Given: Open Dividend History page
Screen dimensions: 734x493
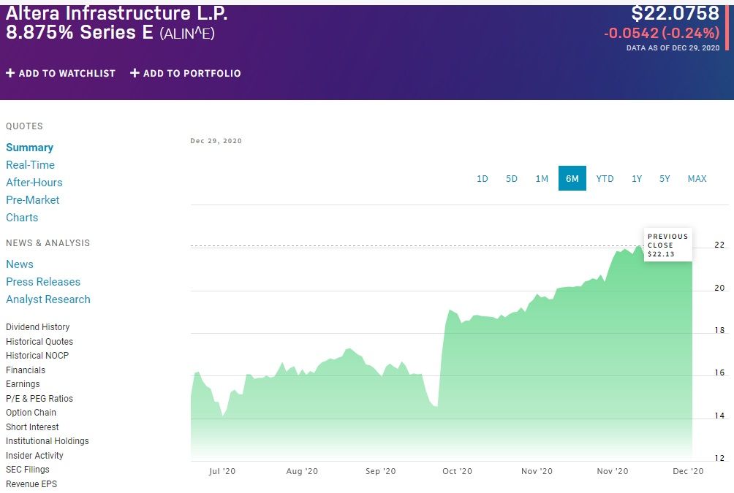Looking at the screenshot, I should point(38,327).
